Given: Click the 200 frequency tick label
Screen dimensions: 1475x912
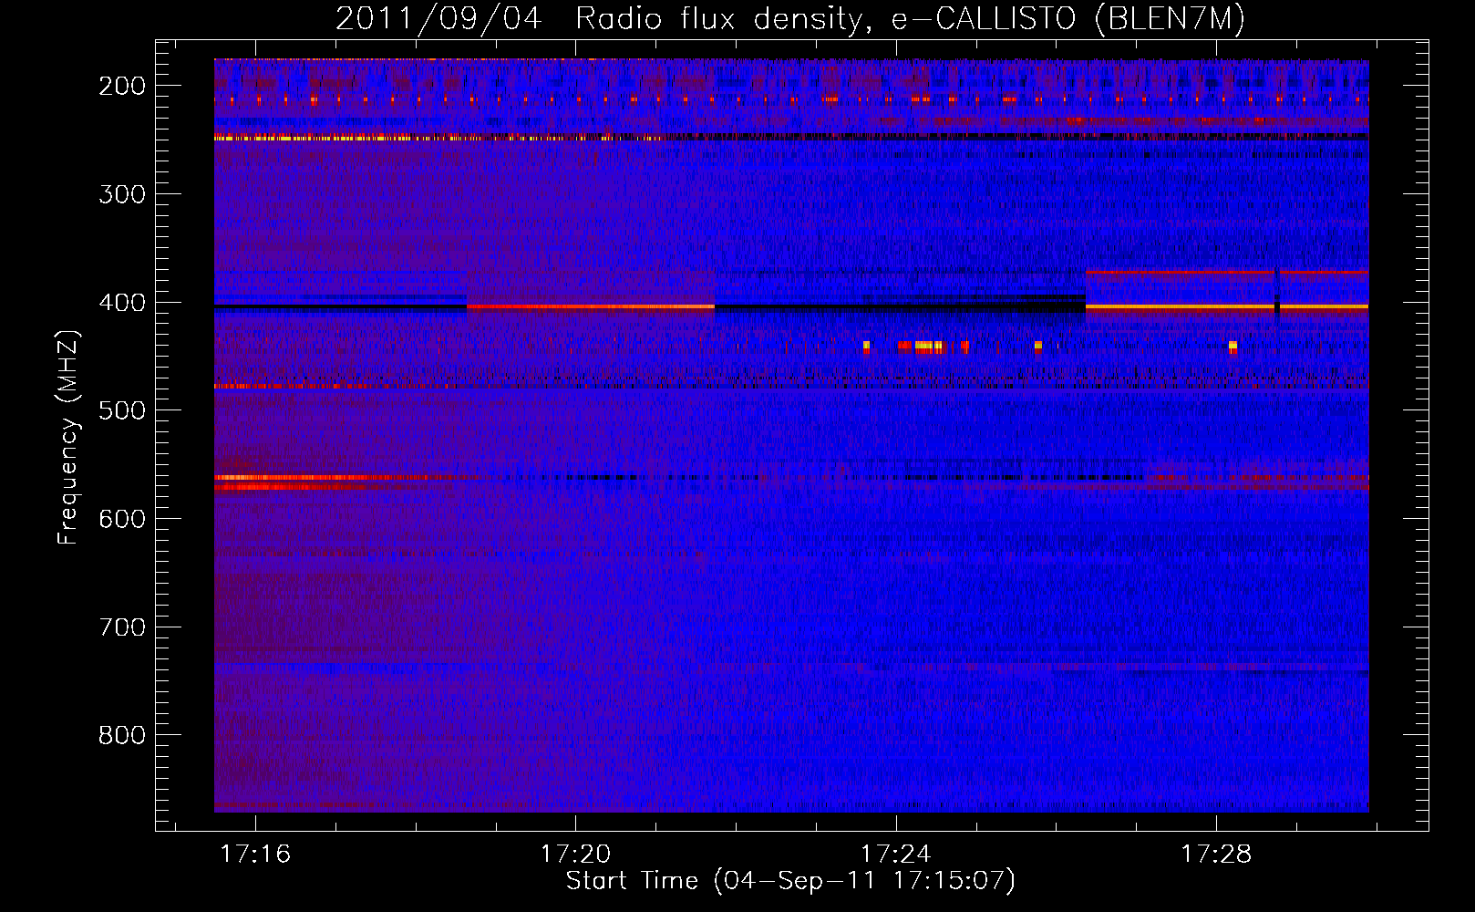Looking at the screenshot, I should pyautogui.click(x=122, y=86).
